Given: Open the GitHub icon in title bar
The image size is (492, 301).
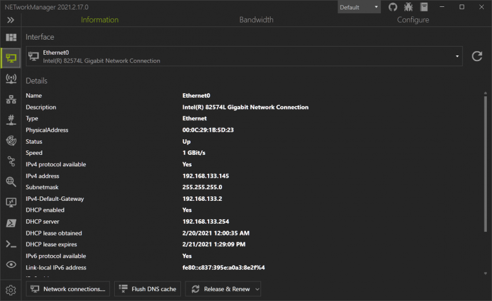Looking at the screenshot, I should (392, 7).
